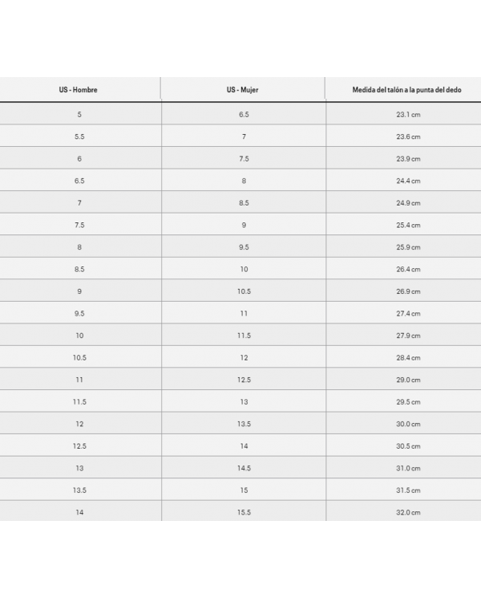This screenshot has height=598, width=481.
Task: Select men's size 9.5 cell
Action: click(x=80, y=313)
